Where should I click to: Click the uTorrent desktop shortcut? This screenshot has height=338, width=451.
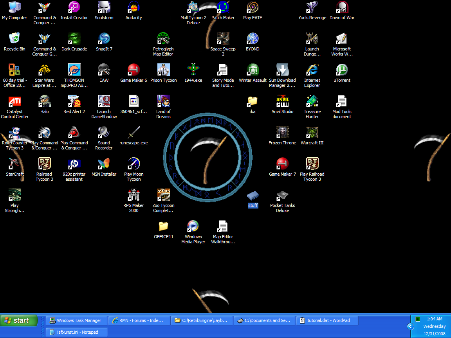coord(342,70)
